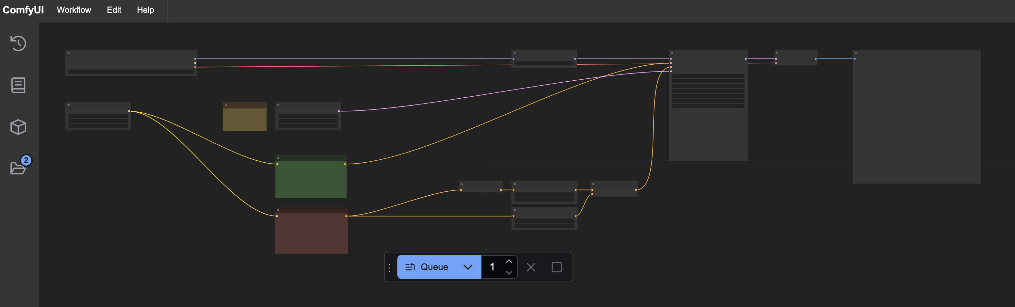Open the workflows folder sidebar icon
Screen dimensions: 1015x307
[x=18, y=168]
